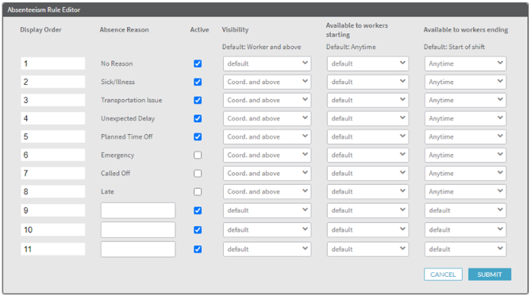
Task: Open ending availability dropdown for Emergency
Action: [x=465, y=155]
